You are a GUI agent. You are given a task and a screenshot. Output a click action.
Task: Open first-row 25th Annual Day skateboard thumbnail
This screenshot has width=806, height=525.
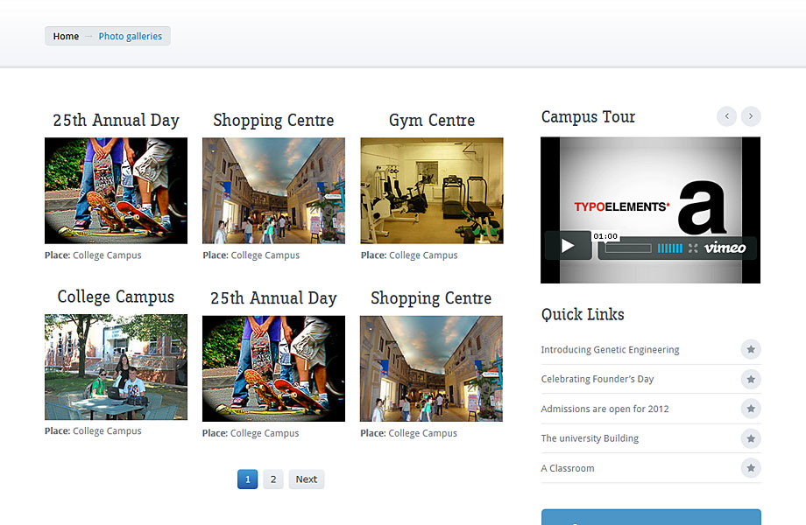point(117,191)
